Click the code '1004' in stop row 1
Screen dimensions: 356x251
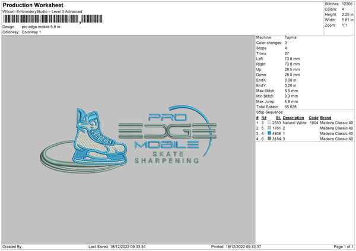pos(314,123)
